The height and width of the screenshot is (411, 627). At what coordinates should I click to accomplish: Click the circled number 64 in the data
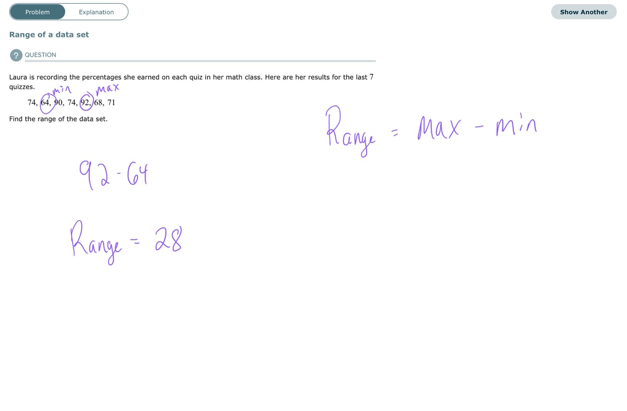(x=45, y=102)
